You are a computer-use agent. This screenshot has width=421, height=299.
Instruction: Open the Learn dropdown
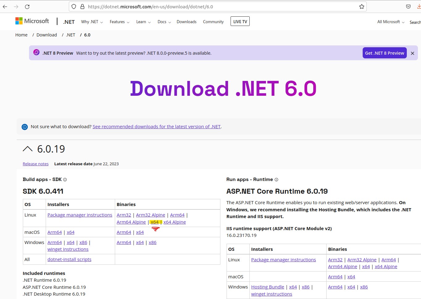(x=144, y=22)
